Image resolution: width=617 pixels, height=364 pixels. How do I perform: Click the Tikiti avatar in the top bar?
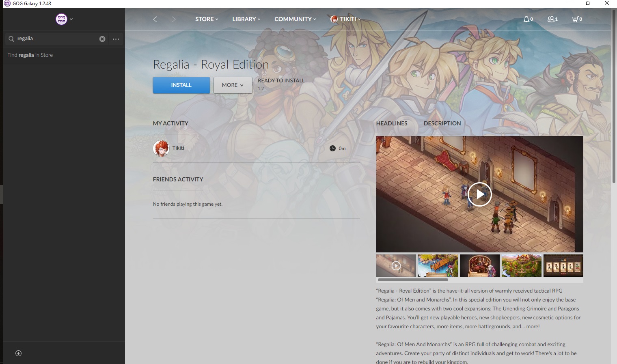point(334,19)
